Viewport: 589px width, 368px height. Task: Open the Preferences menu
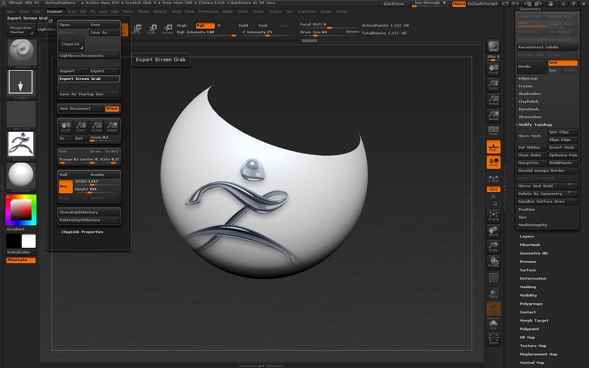(x=208, y=11)
